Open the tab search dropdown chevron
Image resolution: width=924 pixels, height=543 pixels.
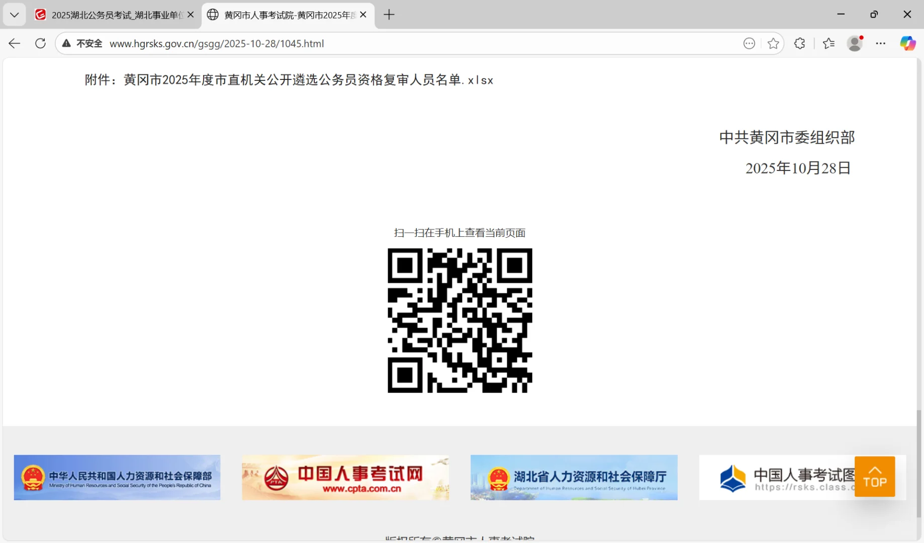pos(14,15)
